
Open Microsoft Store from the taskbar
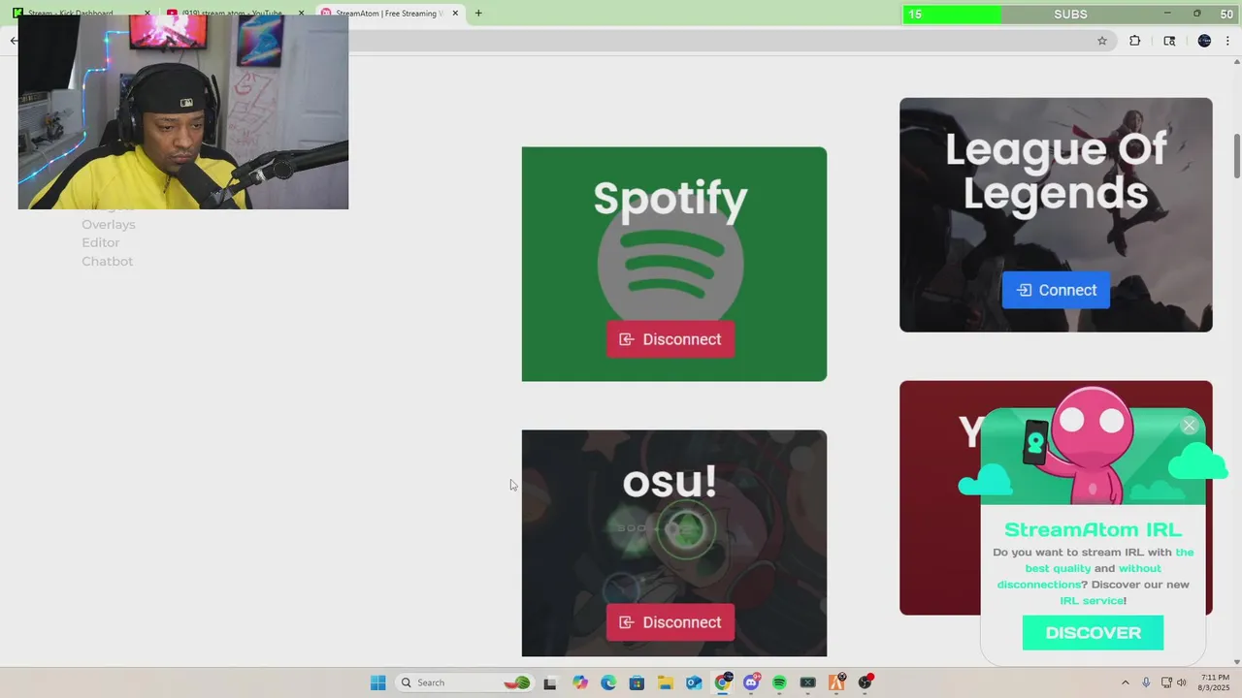tap(637, 682)
